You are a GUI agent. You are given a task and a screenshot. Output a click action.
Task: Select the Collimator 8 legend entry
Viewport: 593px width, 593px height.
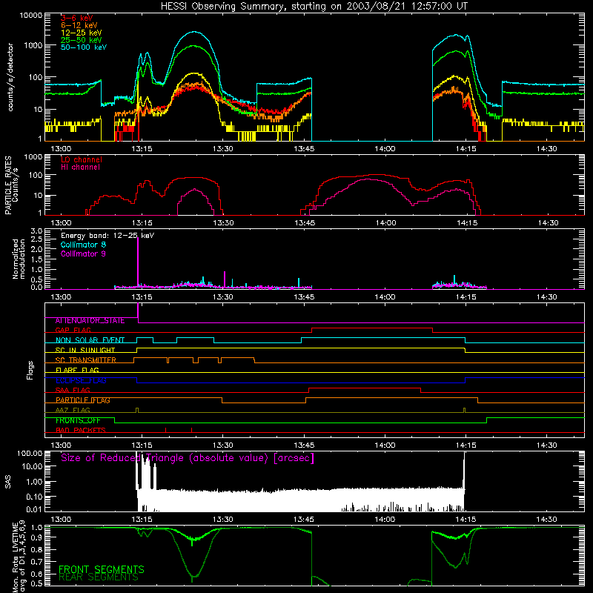pyautogui.click(x=83, y=245)
